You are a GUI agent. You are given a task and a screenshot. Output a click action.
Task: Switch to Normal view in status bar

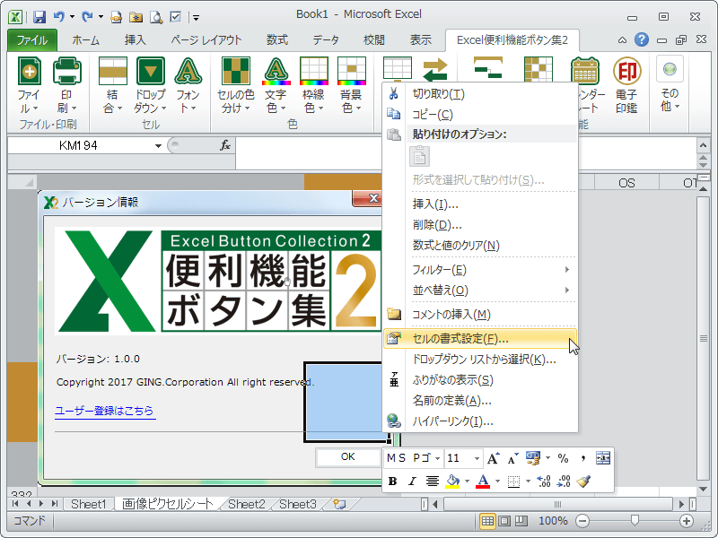point(487,521)
